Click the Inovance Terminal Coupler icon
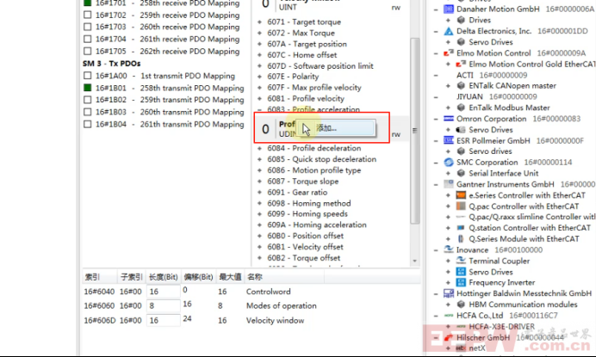Screen dimensions: 596x357 point(461,261)
